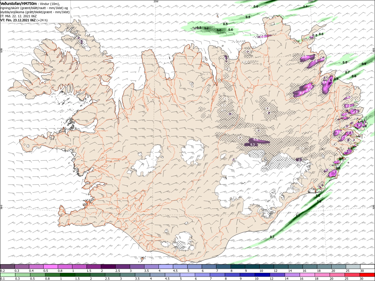Screen dimensions: 375x281
Task: Select the gray-teal 16 swatch in upper legend
Action: point(310,266)
